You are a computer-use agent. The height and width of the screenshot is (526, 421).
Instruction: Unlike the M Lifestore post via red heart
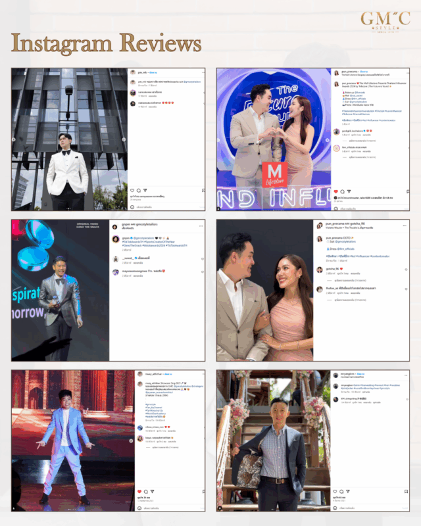337,191
